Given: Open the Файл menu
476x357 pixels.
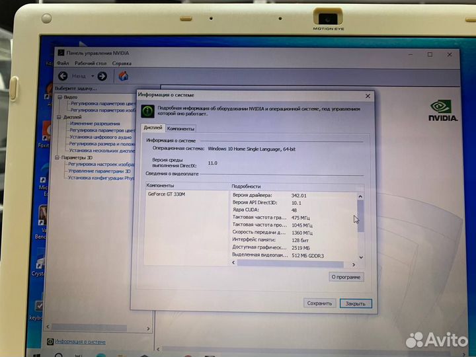Looking at the screenshot, I should click(63, 63).
